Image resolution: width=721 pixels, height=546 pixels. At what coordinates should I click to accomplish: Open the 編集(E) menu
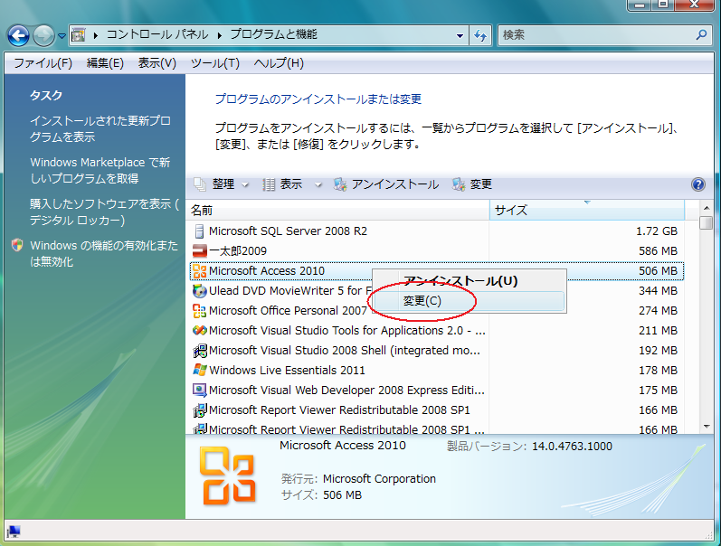point(105,63)
